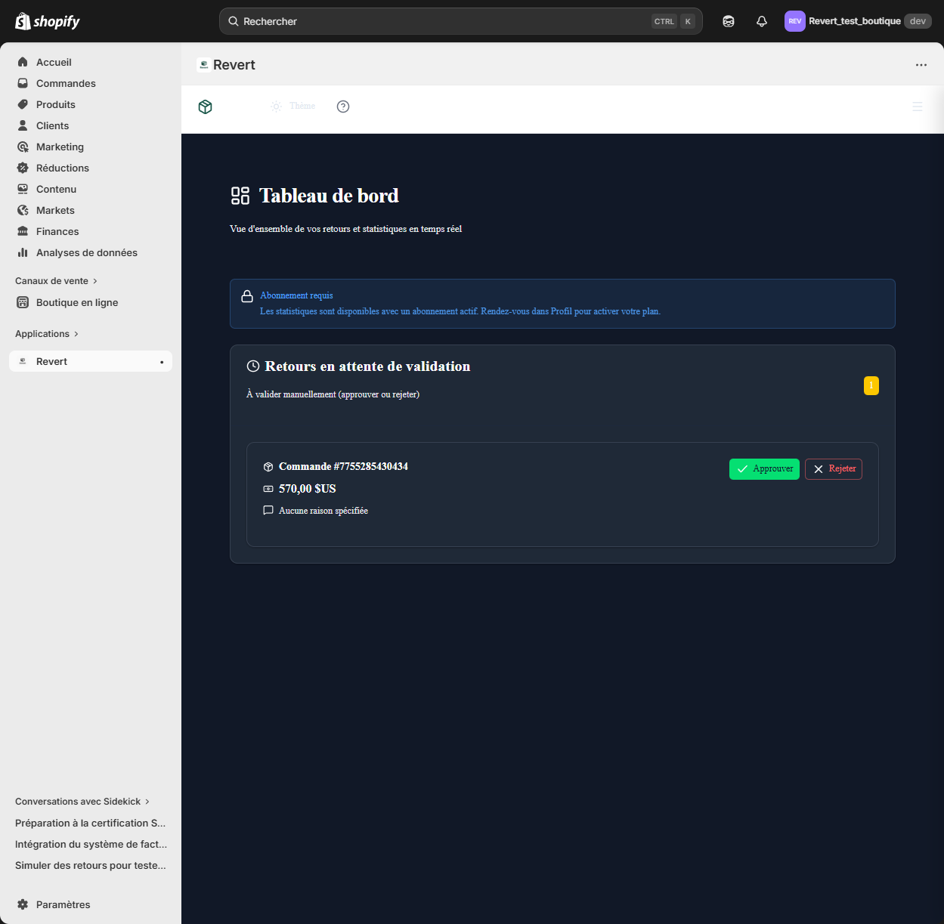Click the Rechercher search field
Image resolution: width=944 pixels, height=924 pixels.
(x=461, y=21)
